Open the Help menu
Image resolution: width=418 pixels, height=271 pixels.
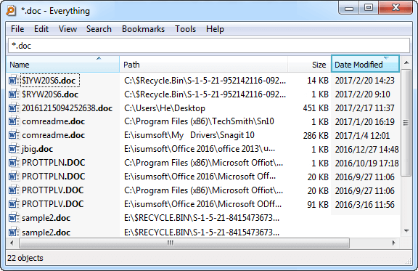215,29
